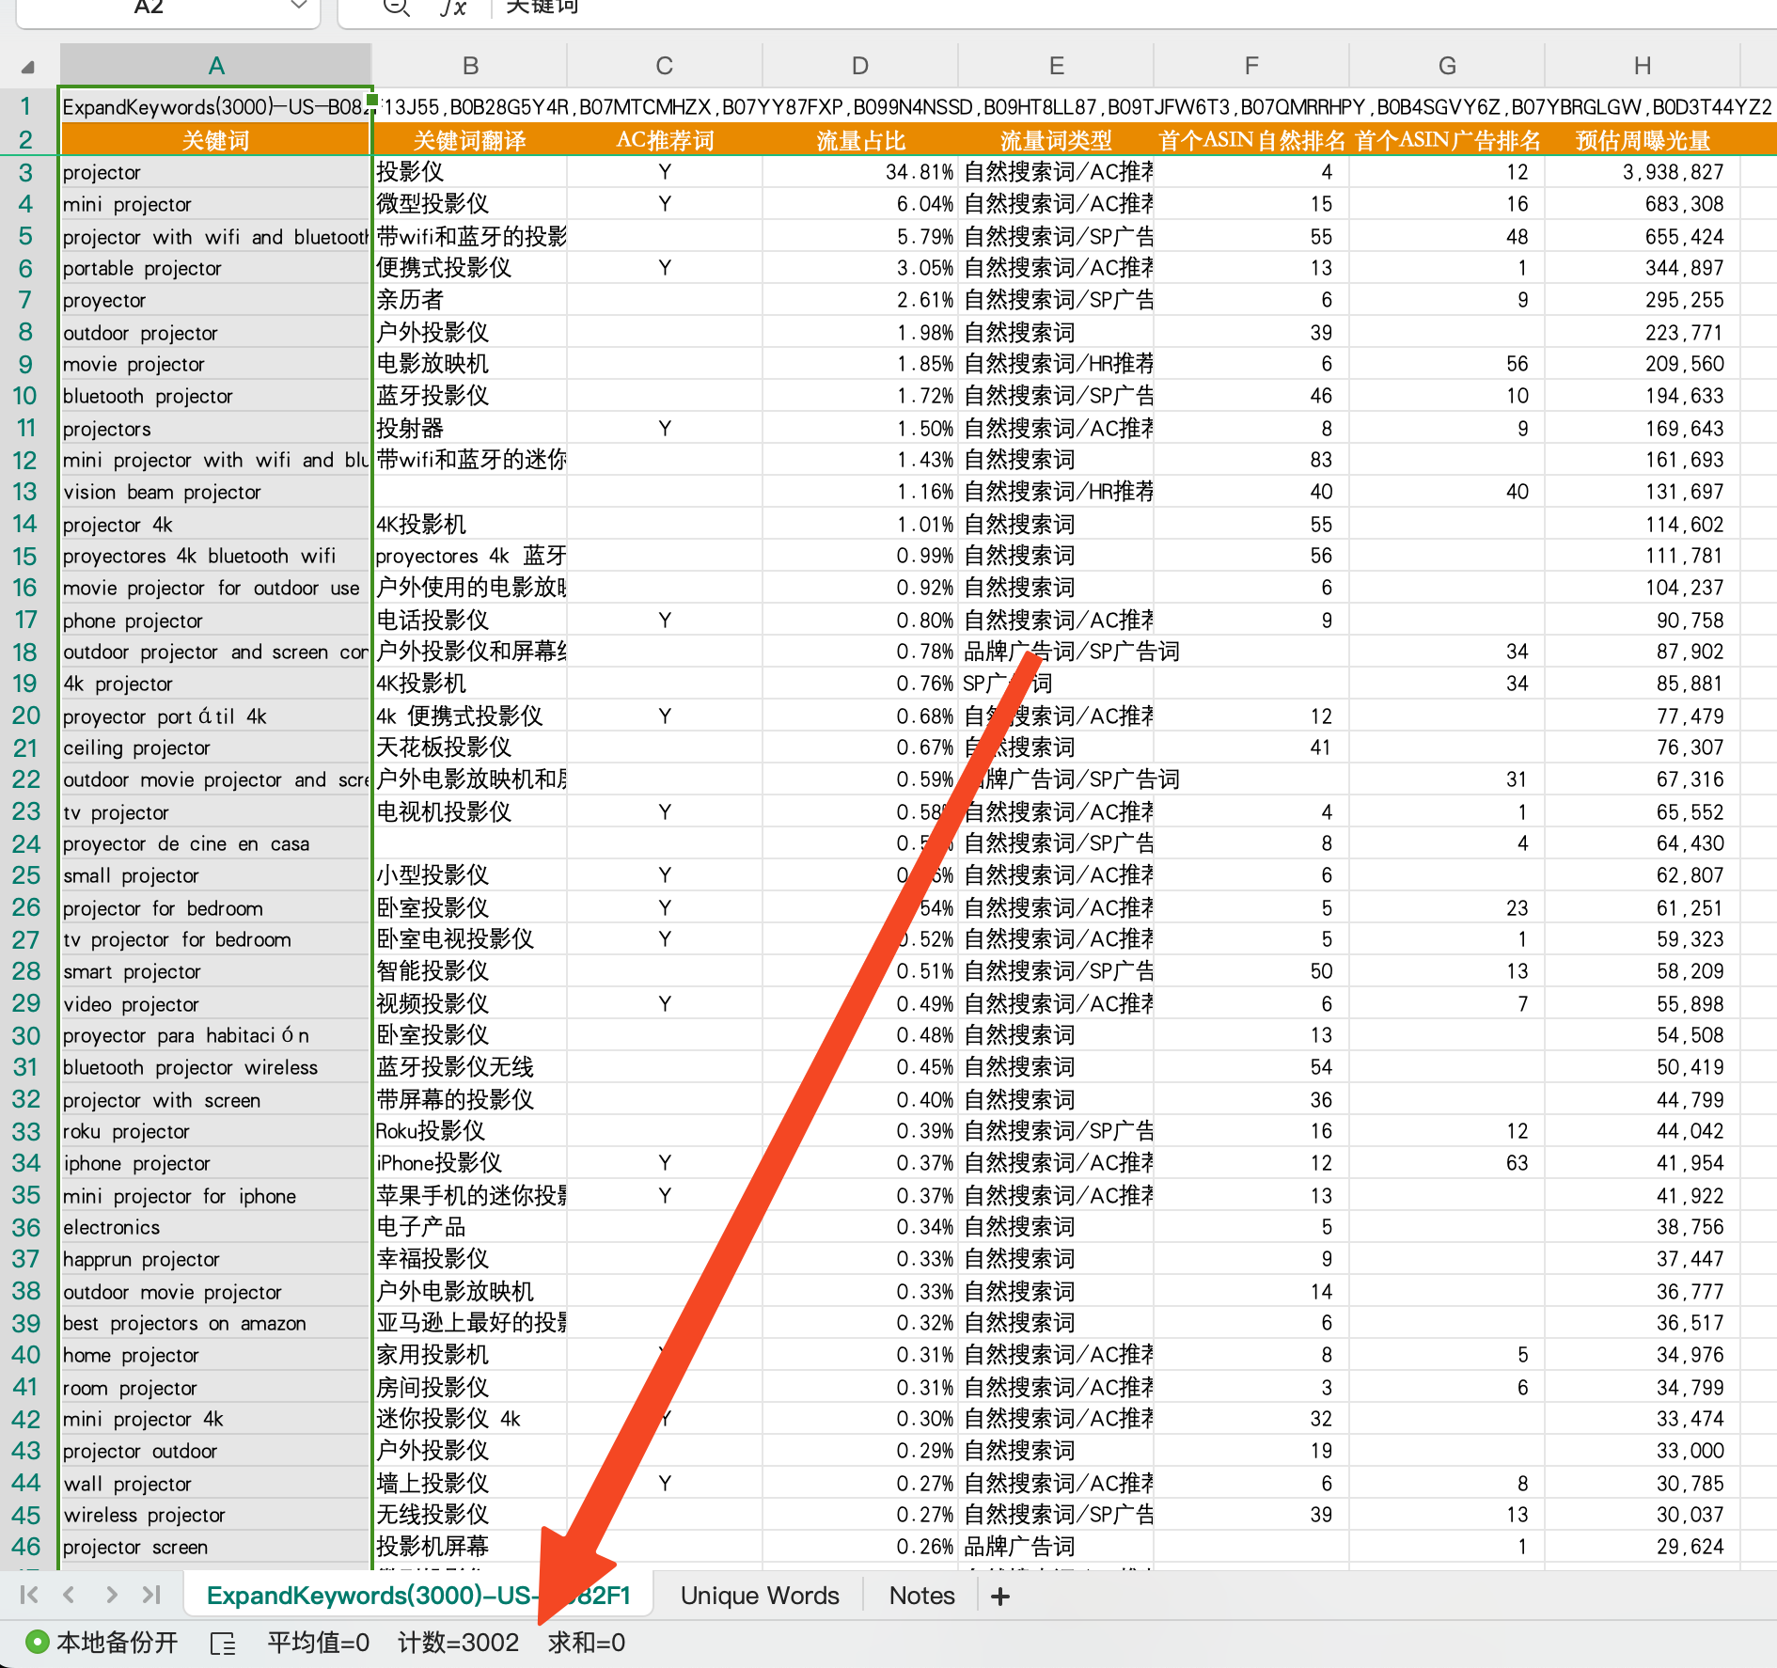Go to the next sheet tab
1777x1668 pixels.
coord(111,1595)
